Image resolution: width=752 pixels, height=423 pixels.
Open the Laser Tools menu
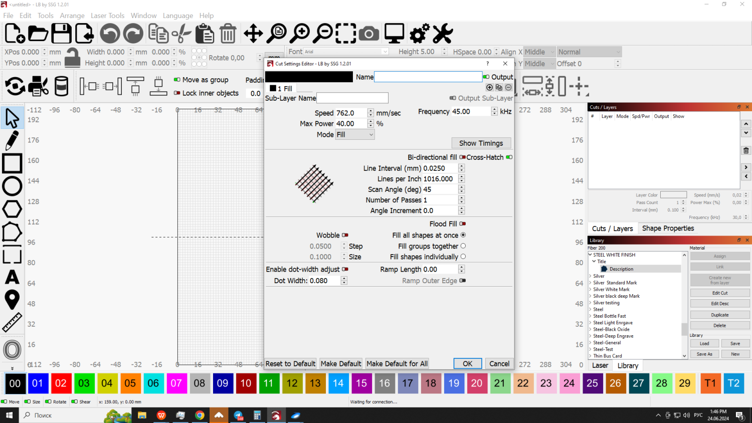point(107,16)
